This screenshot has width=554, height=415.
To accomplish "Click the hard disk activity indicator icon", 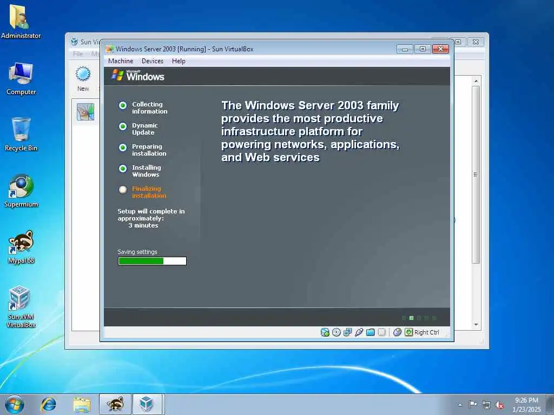I will [x=325, y=332].
